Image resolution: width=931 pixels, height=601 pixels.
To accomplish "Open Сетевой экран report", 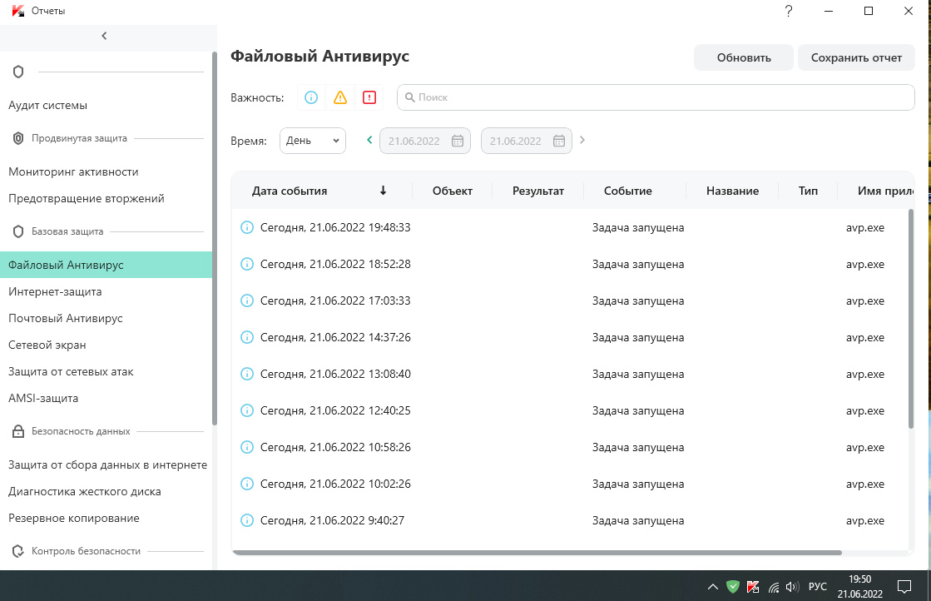I will 47,345.
